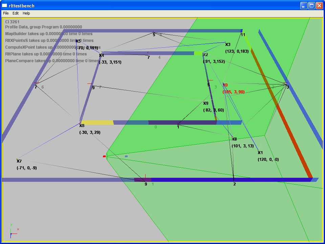The image size is (325, 244).
Task: Select point X1 in the viewport
Action: pos(260,153)
